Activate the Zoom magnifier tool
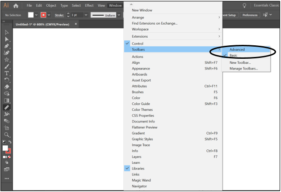281x192 pixels. pos(7,135)
